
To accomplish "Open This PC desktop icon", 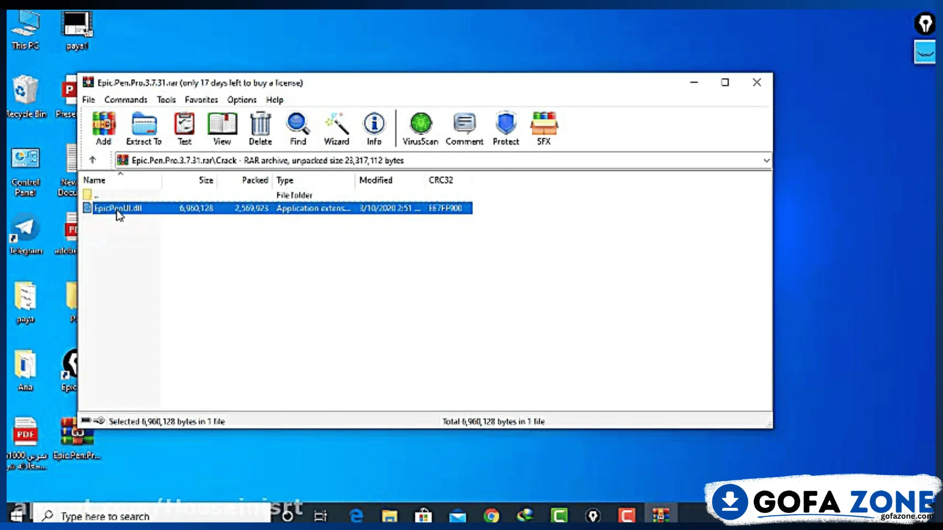I will click(x=26, y=30).
